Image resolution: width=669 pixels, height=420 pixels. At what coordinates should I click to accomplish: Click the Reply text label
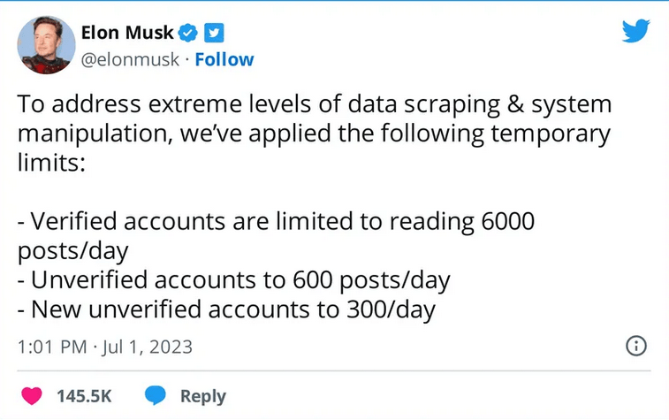point(203,396)
